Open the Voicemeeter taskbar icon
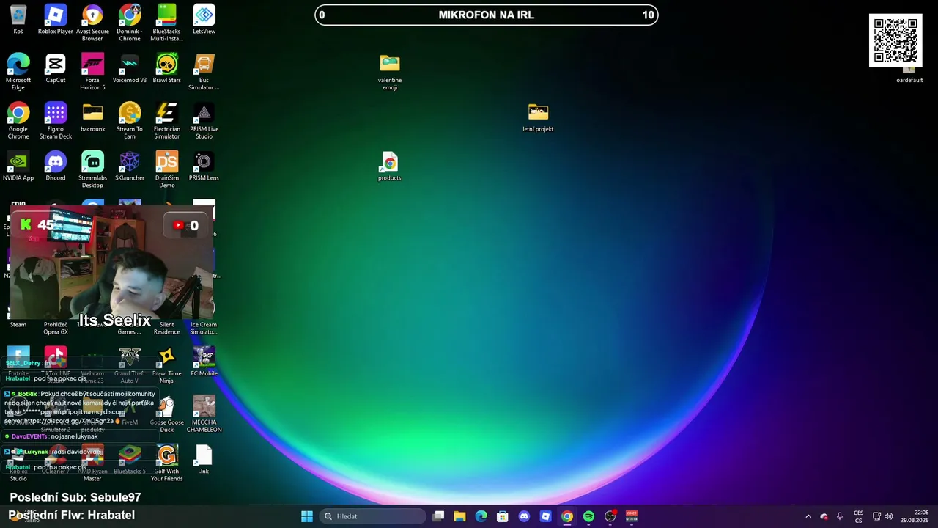 (x=632, y=516)
